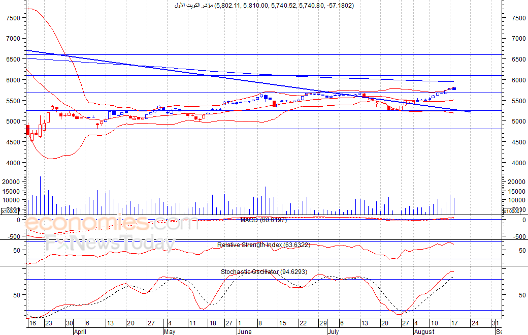Click the right x10000 volume scale box
Viewport: 528px width, 335px height.
[x=511, y=211]
